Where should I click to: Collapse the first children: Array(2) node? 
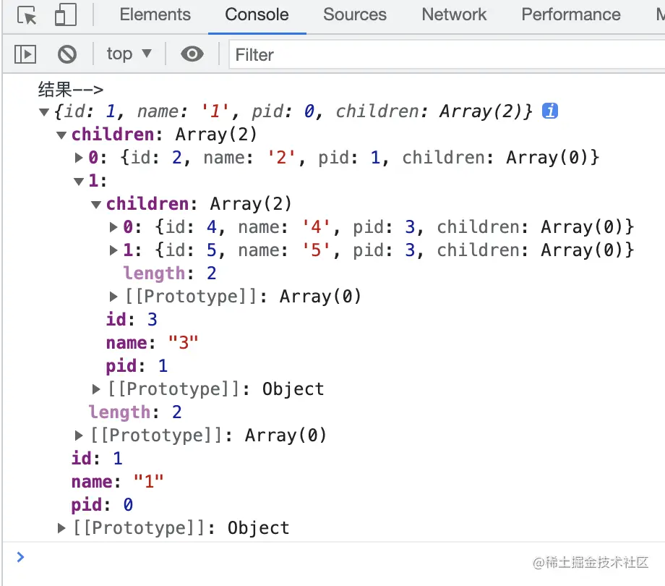pyautogui.click(x=61, y=135)
